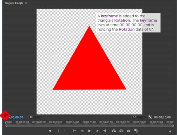Click the Extract button

tap(121, 131)
